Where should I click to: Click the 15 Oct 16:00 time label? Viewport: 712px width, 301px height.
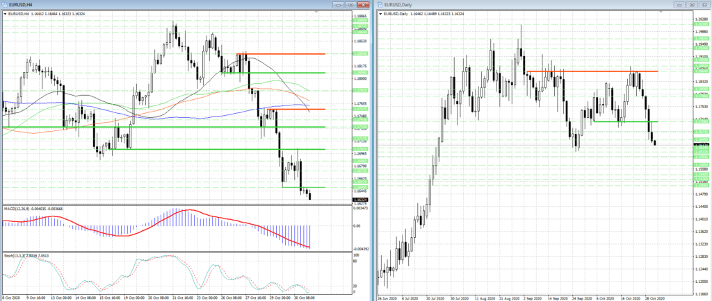pos(110,298)
